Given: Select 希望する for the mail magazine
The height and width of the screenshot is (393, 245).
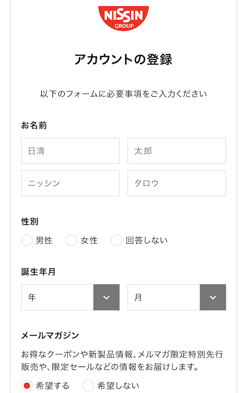Looking at the screenshot, I should [27, 386].
